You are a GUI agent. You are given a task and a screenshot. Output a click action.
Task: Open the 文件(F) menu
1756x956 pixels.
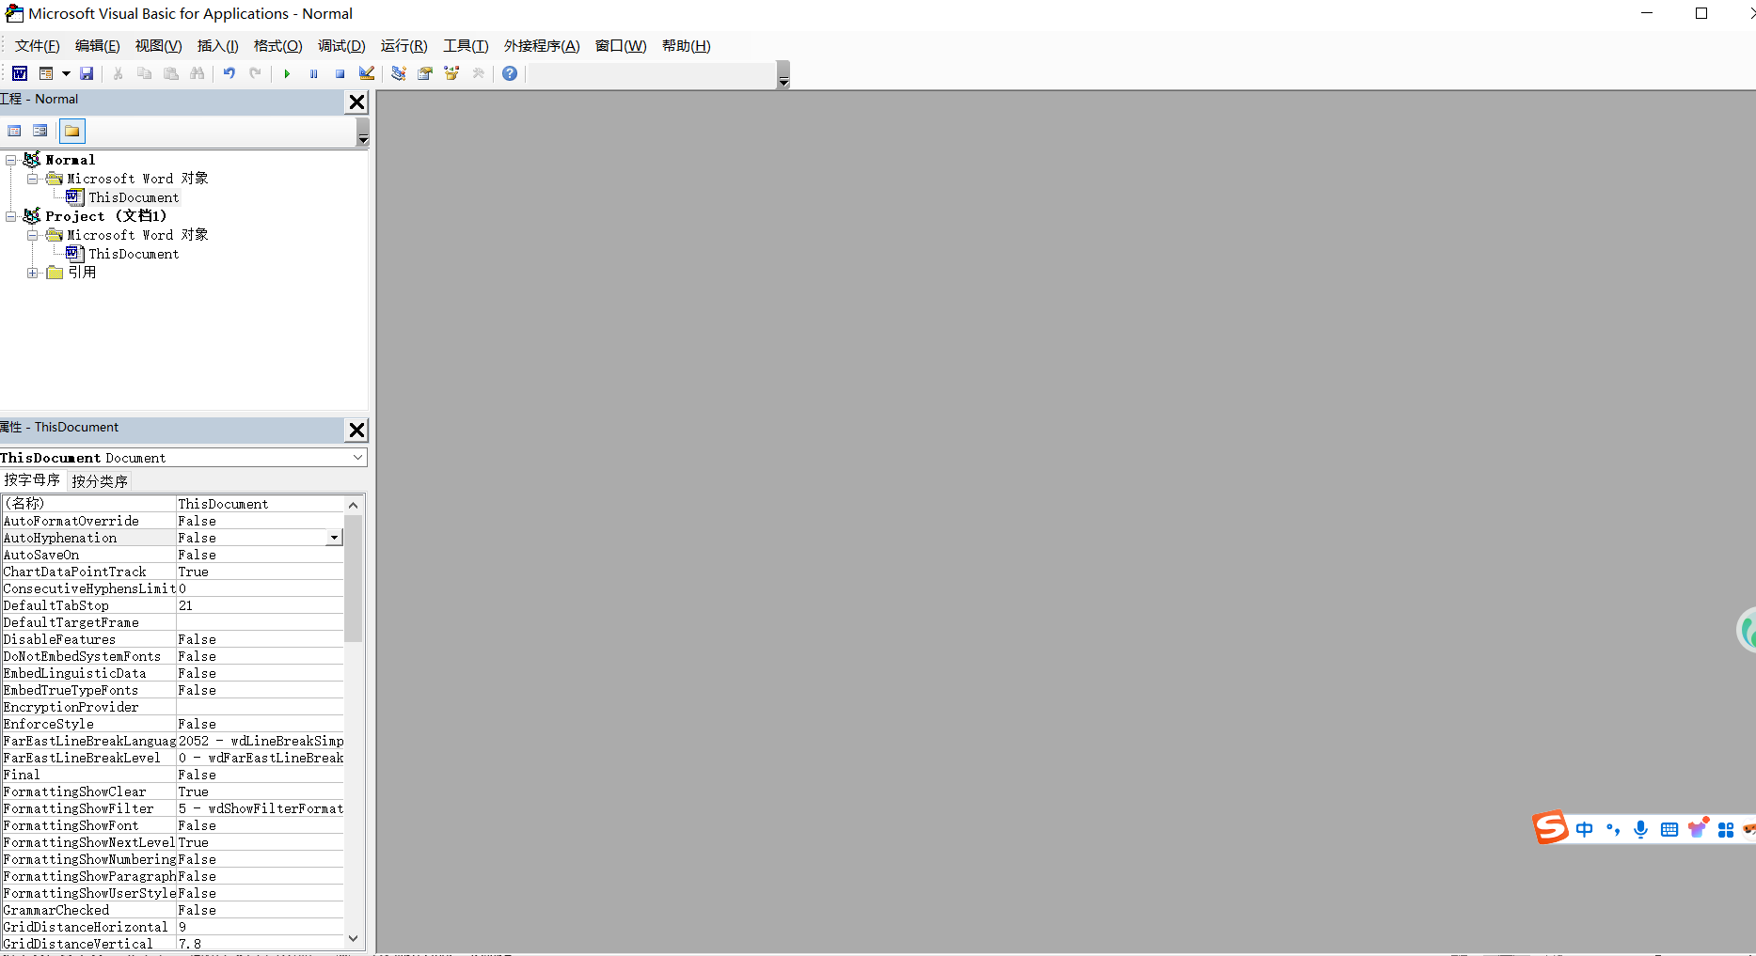[x=37, y=46]
